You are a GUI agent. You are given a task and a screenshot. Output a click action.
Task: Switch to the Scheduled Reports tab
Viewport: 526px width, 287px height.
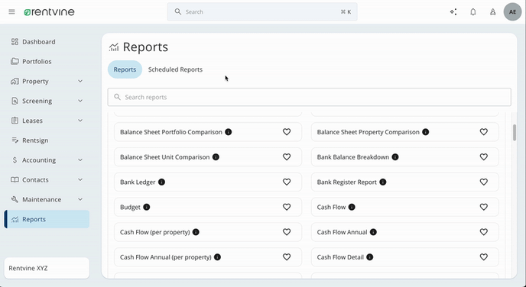coord(175,69)
